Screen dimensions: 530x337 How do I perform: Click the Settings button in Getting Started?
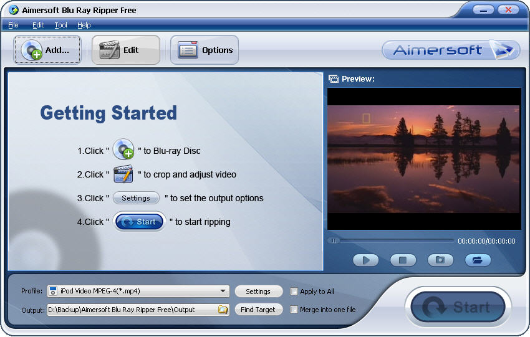136,198
